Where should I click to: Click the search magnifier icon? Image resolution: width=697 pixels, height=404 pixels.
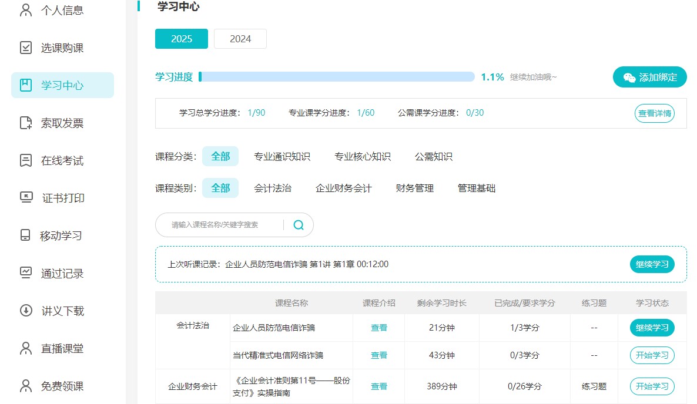299,225
